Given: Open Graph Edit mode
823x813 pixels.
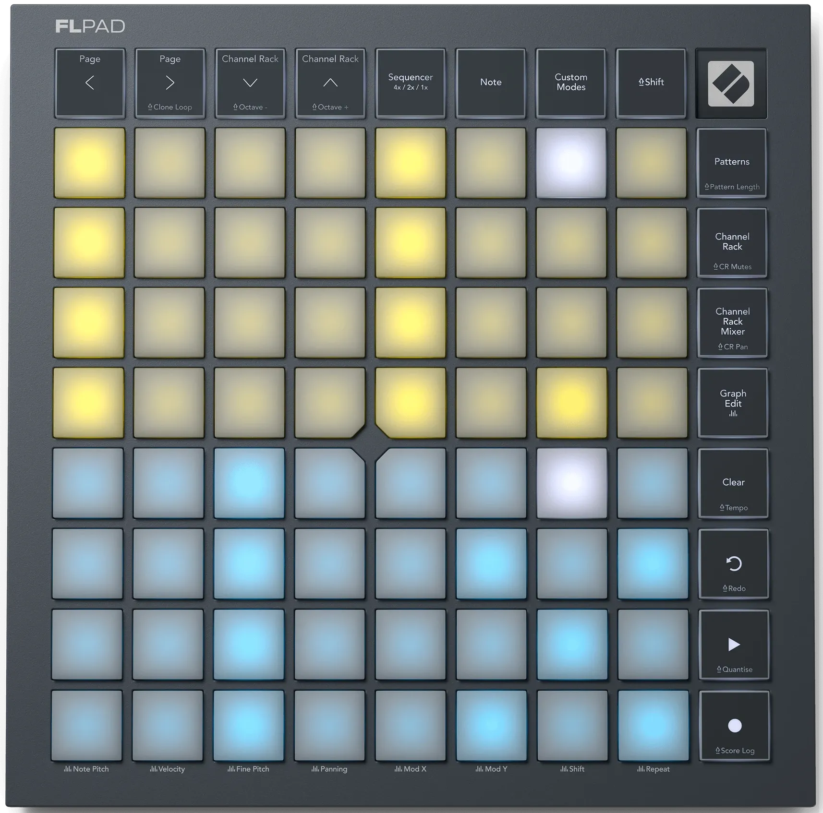Looking at the screenshot, I should click(x=733, y=403).
